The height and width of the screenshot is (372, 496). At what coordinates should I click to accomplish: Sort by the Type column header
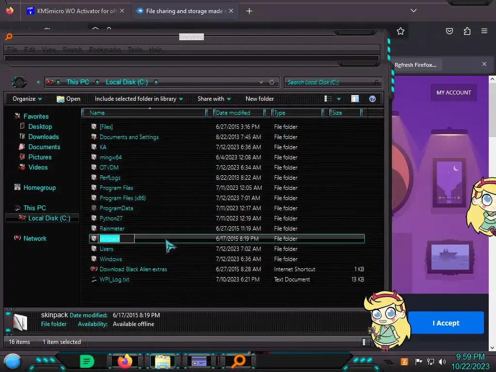(x=297, y=113)
